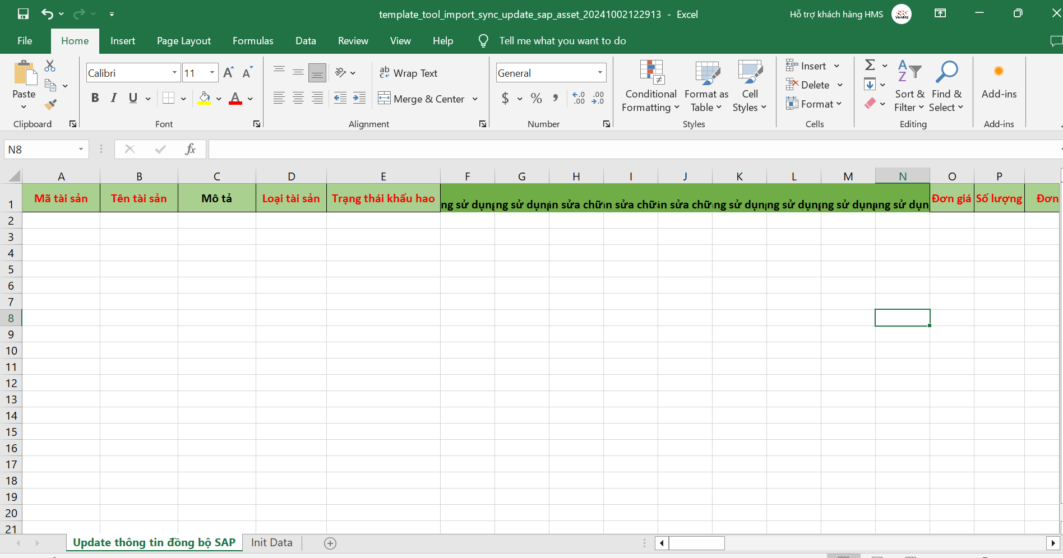This screenshot has height=558, width=1063.
Task: Click the Cut scissors icon
Action: [x=50, y=66]
